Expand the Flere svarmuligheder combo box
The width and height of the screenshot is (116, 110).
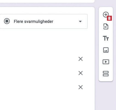[44, 21]
